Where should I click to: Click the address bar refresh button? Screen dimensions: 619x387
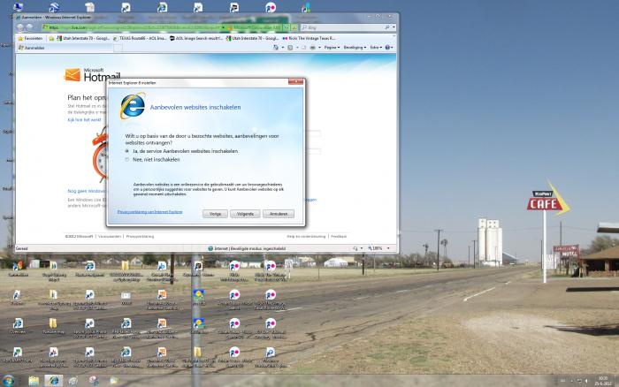coord(287,27)
